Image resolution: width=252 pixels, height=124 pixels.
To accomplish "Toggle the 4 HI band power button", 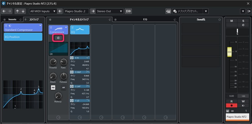I will (72, 58).
